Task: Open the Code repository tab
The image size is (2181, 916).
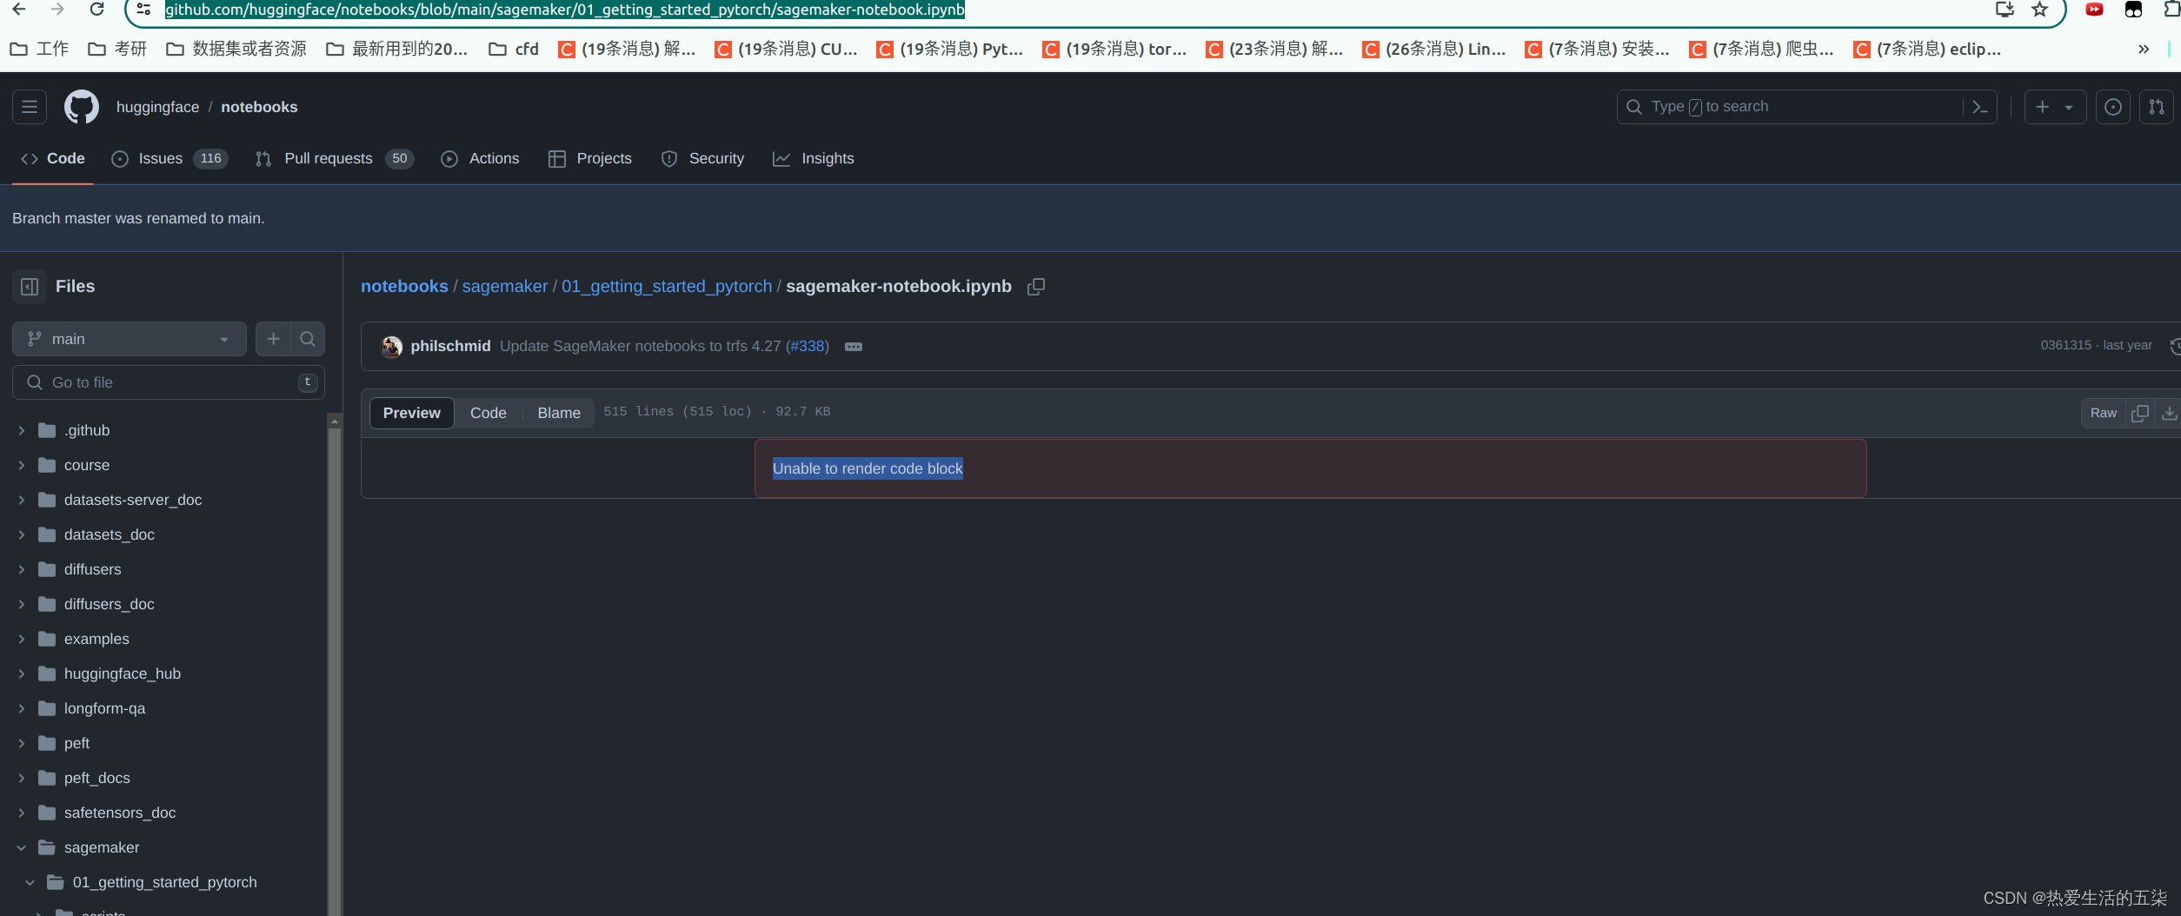Action: (53, 158)
